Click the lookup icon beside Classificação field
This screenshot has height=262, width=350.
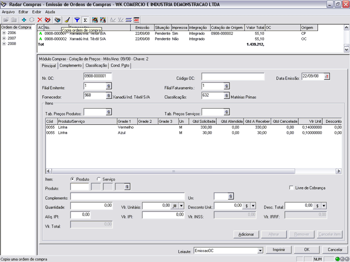[x=226, y=96]
